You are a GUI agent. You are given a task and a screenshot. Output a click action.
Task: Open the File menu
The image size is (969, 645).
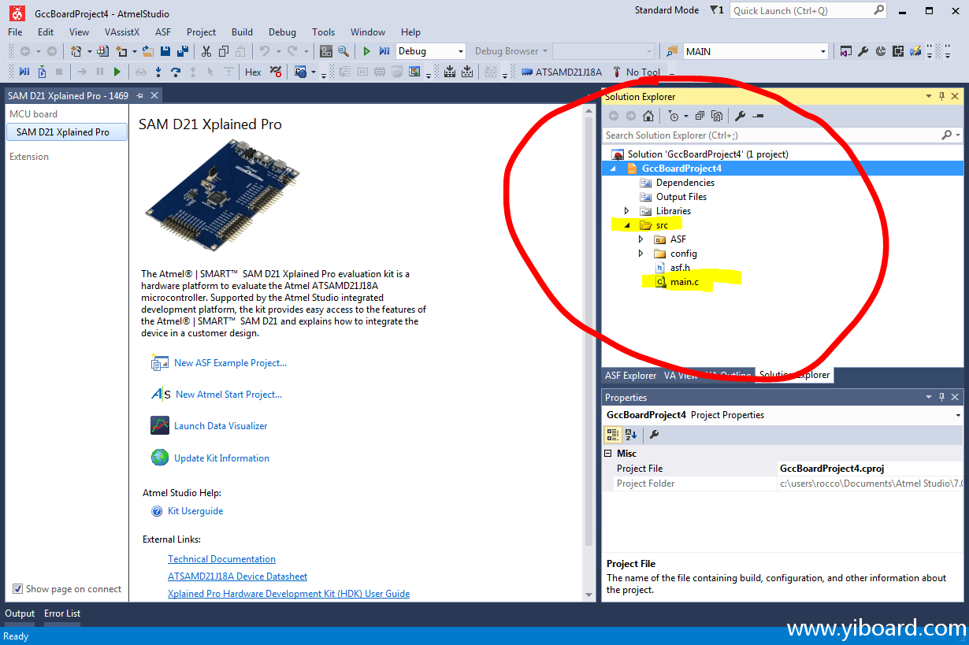click(x=15, y=32)
